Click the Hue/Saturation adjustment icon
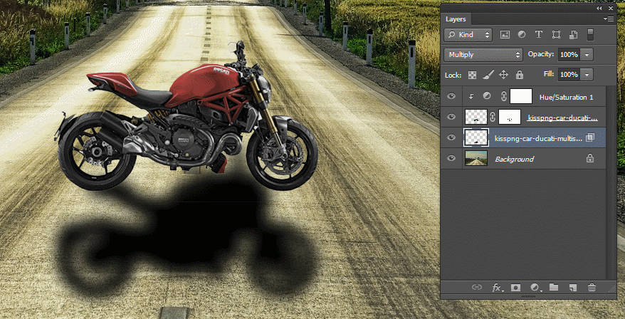625x319 pixels. coord(487,96)
